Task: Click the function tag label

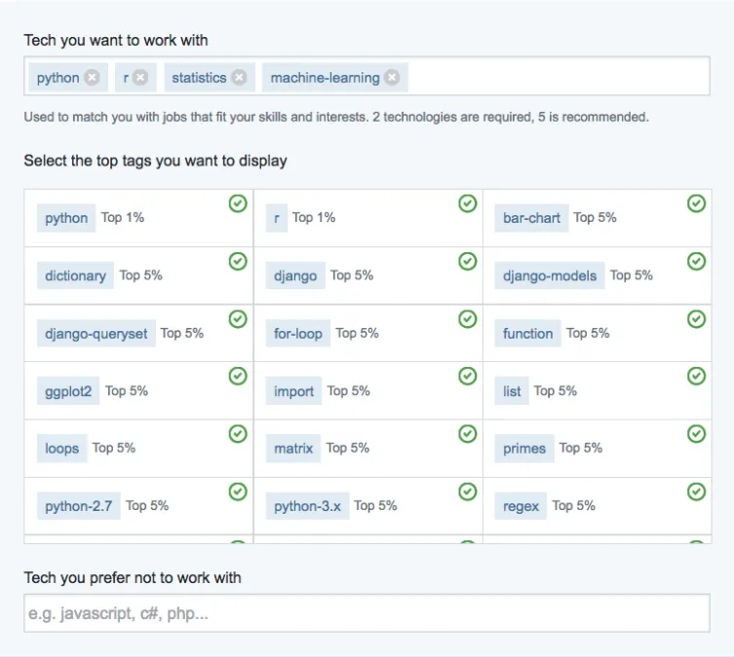Action: pos(527,333)
